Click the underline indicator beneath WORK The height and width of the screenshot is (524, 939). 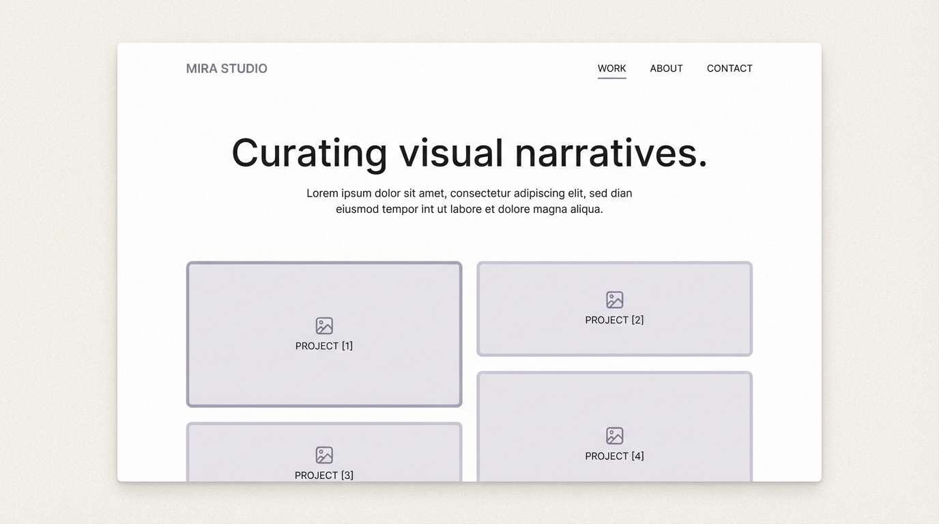coord(611,78)
